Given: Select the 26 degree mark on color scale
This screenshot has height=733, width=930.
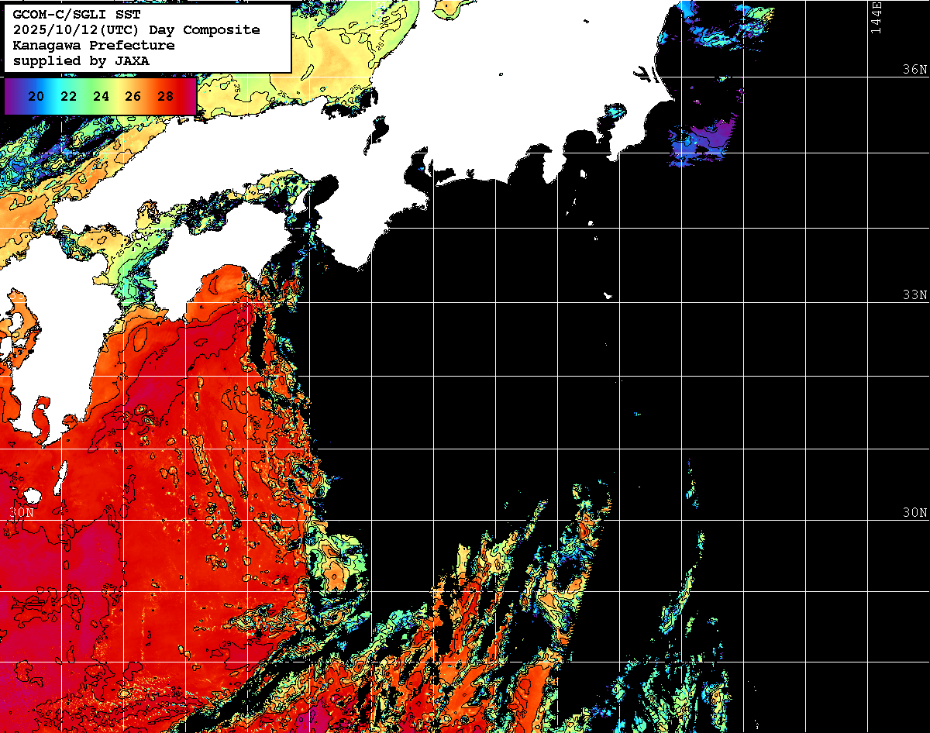Looking at the screenshot, I should [133, 96].
